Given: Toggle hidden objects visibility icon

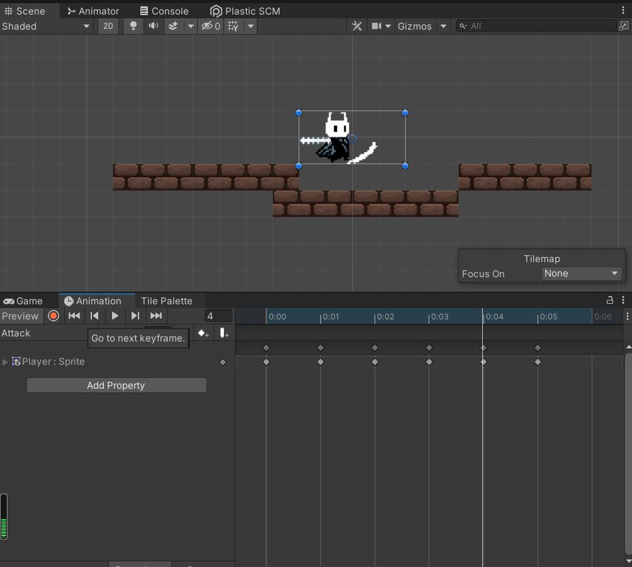Looking at the screenshot, I should [211, 26].
